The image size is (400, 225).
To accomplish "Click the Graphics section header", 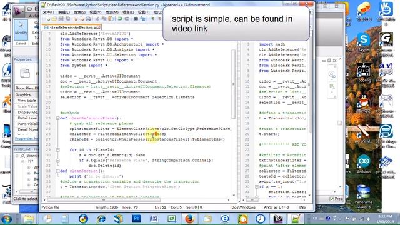I will [26, 94].
